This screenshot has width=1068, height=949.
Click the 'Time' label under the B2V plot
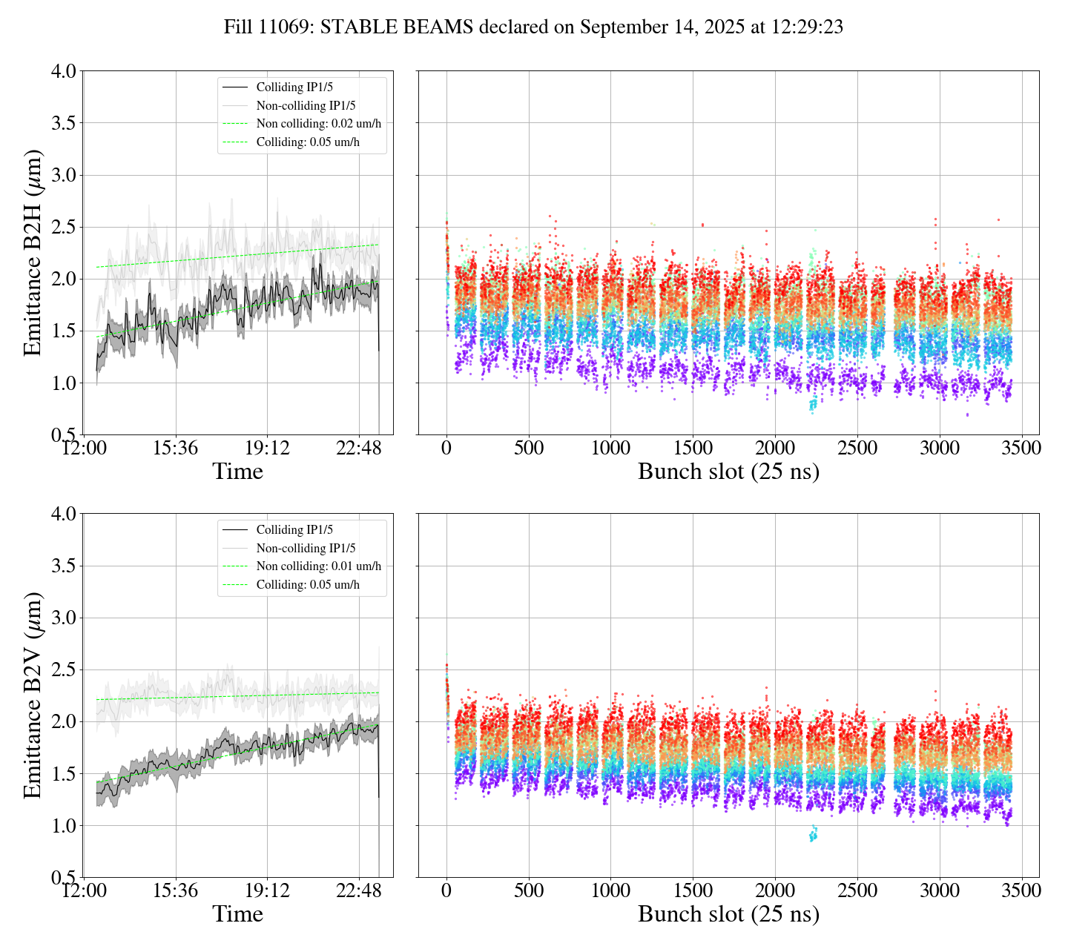(x=237, y=914)
